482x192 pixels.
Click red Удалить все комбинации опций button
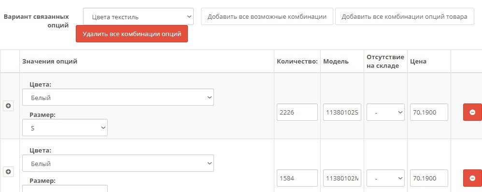click(131, 34)
